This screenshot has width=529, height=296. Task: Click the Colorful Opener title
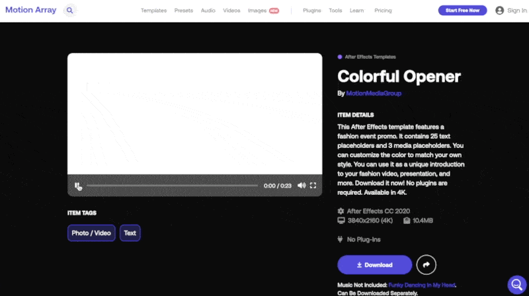click(x=399, y=76)
